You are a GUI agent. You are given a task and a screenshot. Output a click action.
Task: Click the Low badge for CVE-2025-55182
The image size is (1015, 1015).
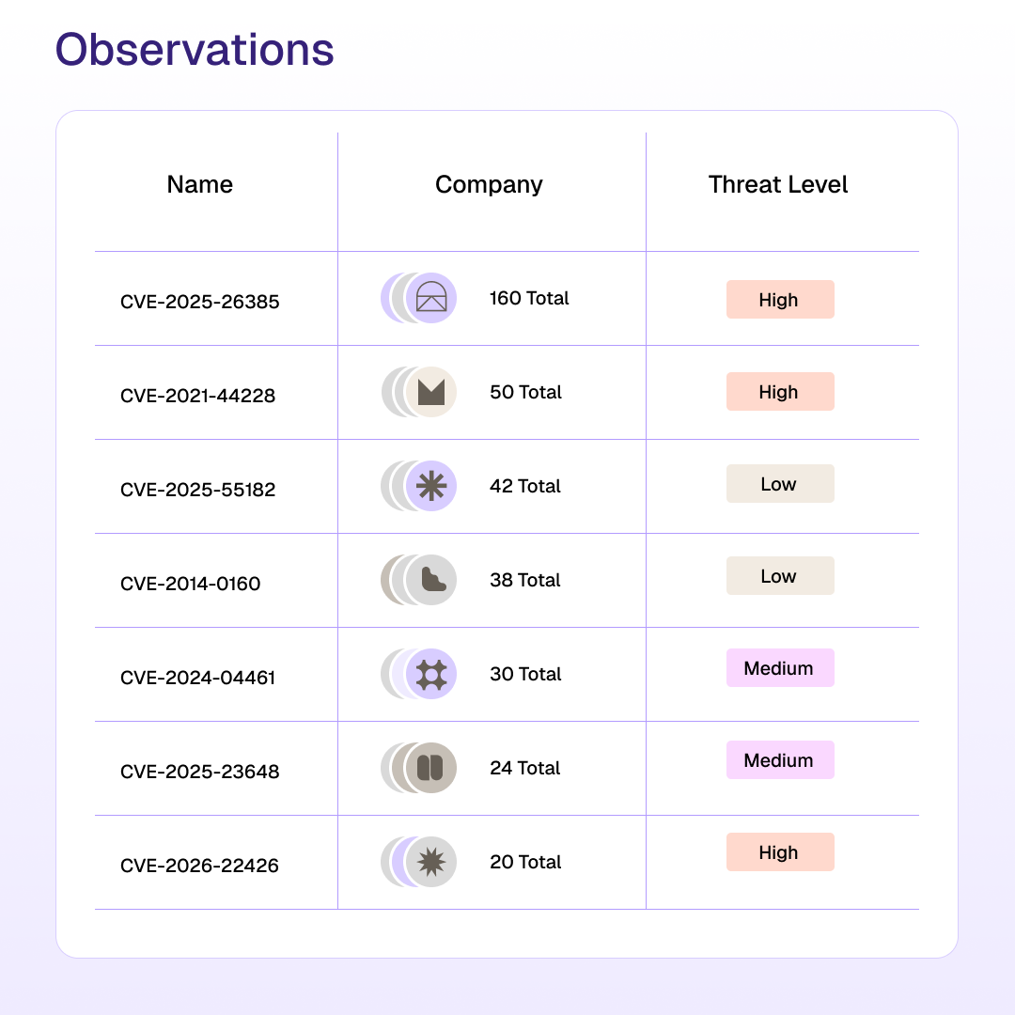[x=779, y=484]
